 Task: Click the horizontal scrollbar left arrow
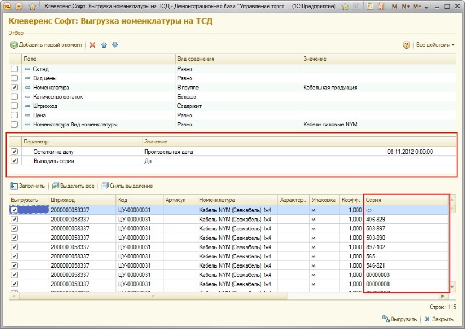coord(14,296)
